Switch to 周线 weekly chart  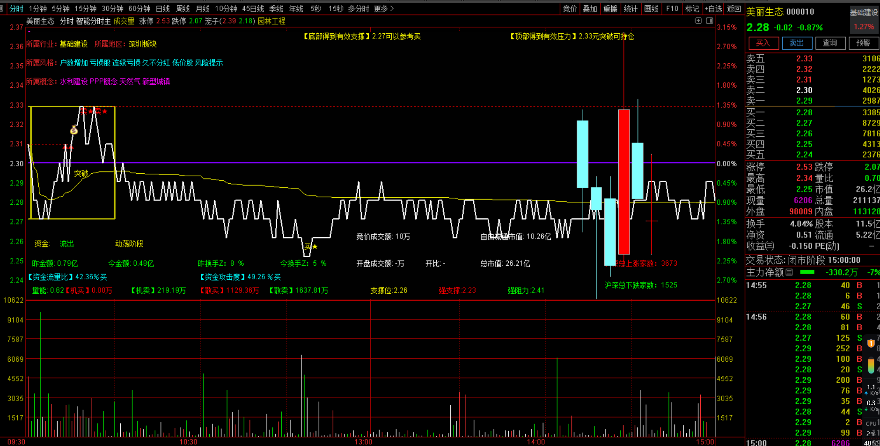pos(183,8)
